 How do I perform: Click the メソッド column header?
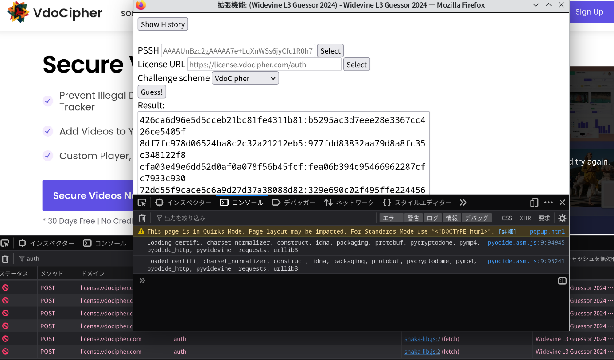coord(58,274)
